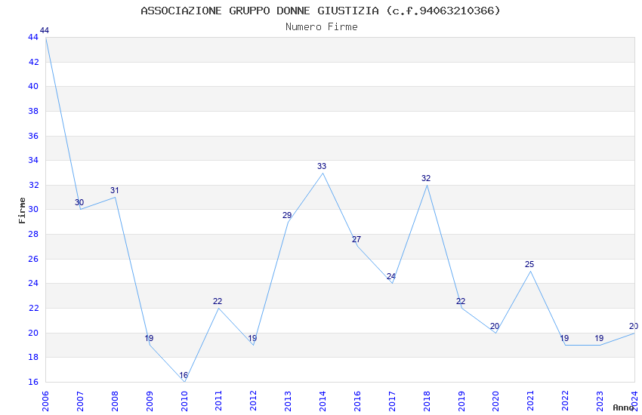Click the horizontal axis title Anno
The width and height of the screenshot is (642, 415).
[623, 407]
